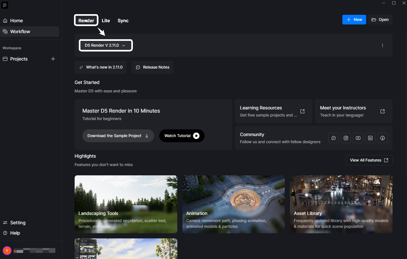Screen dimensions: 407x259
Task: Visit the Facebook community page
Action: click(x=383, y=138)
